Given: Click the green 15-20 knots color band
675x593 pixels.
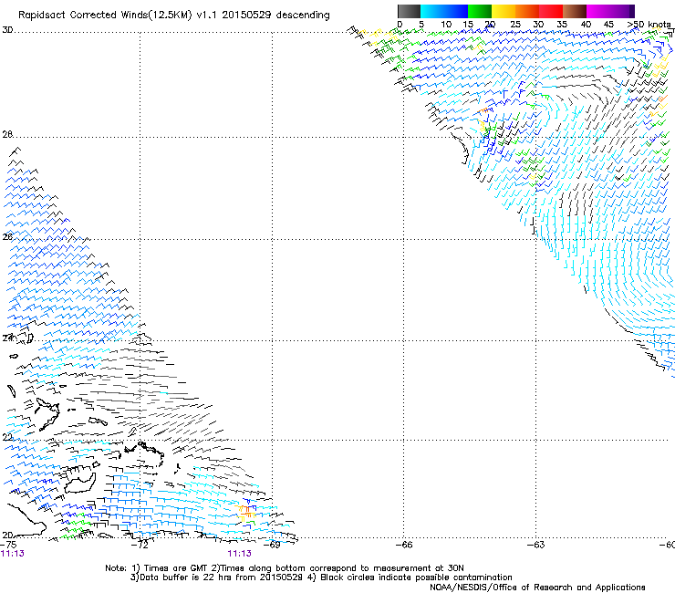Looking at the screenshot, I should pos(480,11).
